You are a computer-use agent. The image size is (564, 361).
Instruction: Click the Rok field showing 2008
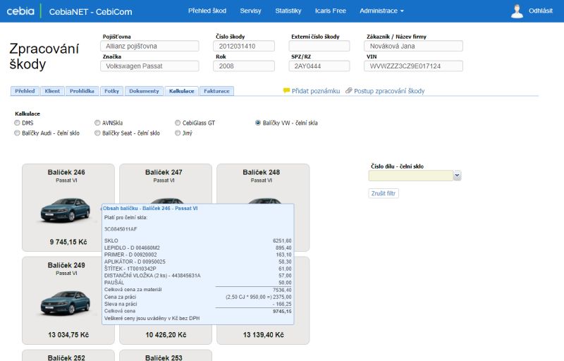coord(244,66)
